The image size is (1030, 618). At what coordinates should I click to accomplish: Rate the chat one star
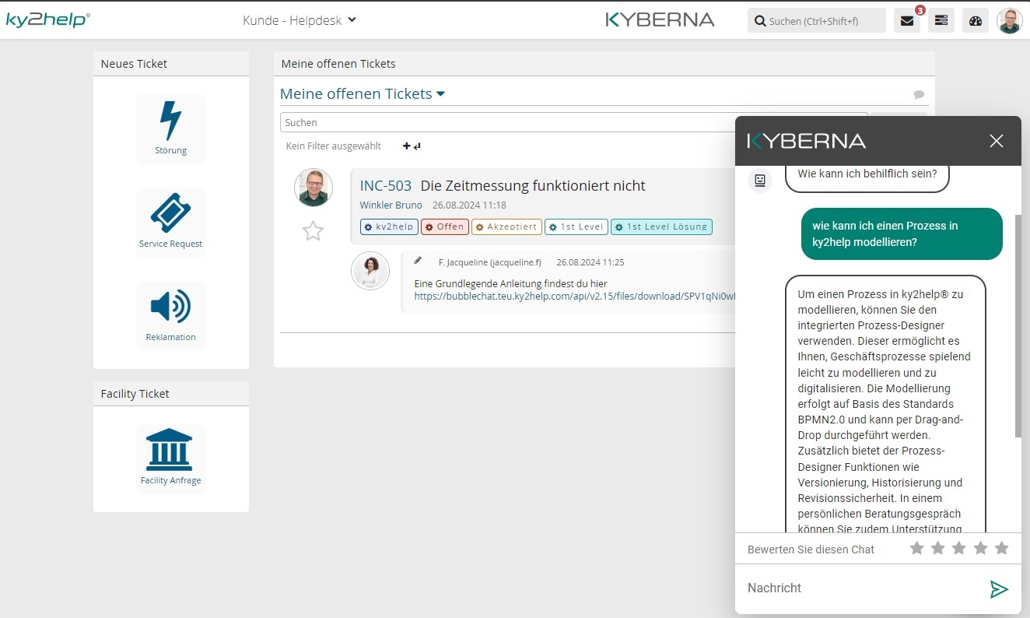pos(917,548)
